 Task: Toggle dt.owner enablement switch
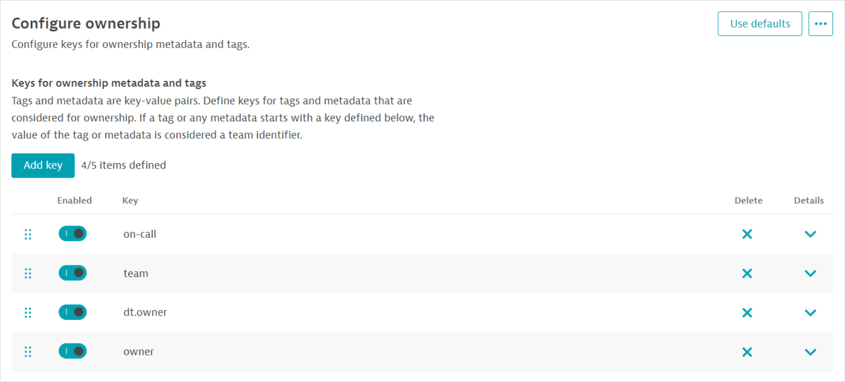coord(72,312)
